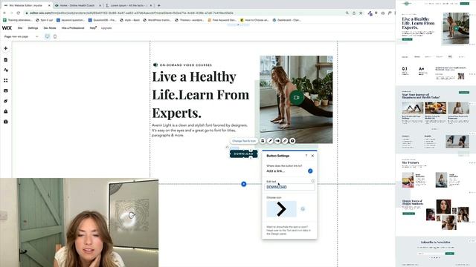476x267 pixels.
Task: Click the design paintbrush icon in floating toolbar
Action: (x=270, y=141)
